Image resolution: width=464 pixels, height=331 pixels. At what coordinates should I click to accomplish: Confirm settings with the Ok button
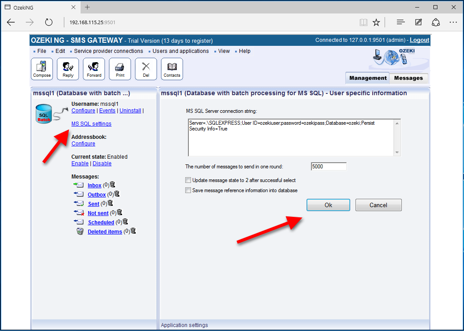click(x=328, y=205)
